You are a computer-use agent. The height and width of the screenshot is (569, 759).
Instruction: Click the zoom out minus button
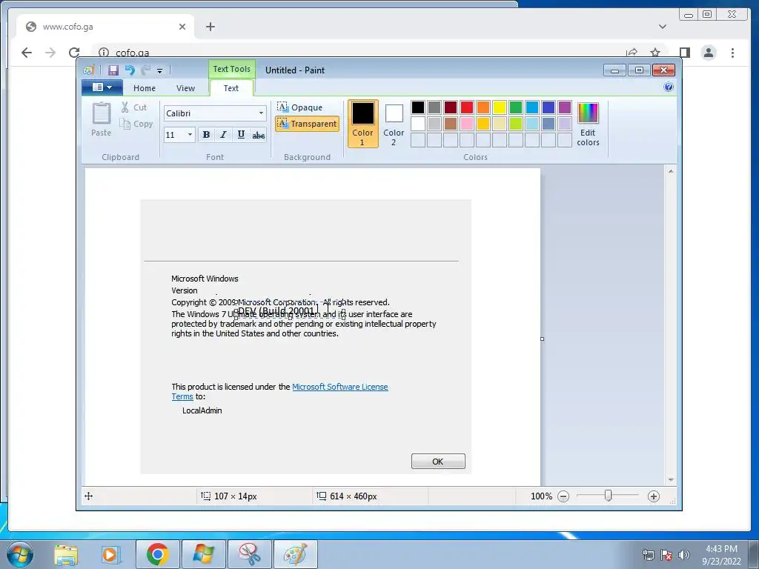point(563,496)
